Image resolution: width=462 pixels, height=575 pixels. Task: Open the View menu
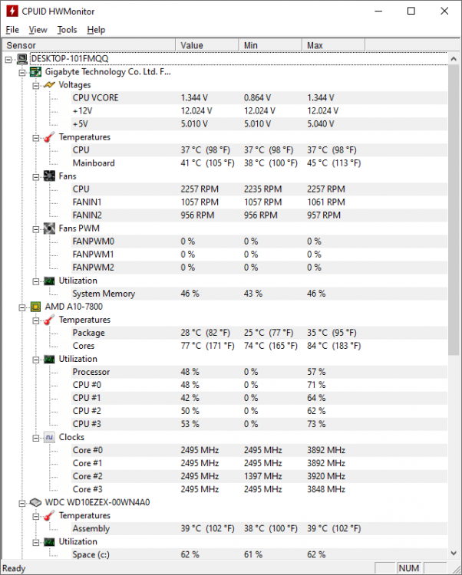(38, 30)
